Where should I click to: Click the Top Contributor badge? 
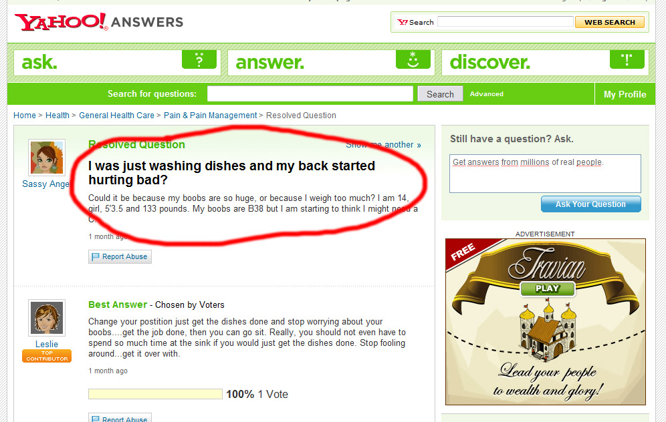(47, 356)
